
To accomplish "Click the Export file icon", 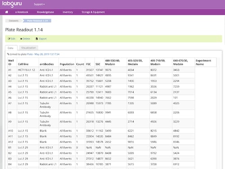I will click(37, 39).
